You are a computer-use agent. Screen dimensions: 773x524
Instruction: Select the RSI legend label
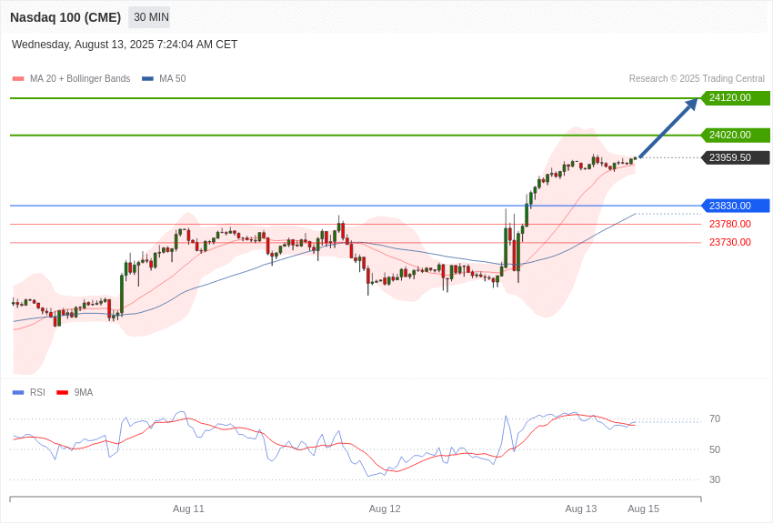pyautogui.click(x=37, y=393)
